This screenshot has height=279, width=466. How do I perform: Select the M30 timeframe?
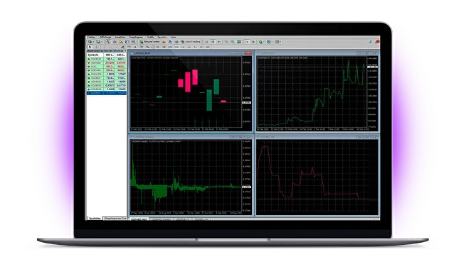coord(176,47)
